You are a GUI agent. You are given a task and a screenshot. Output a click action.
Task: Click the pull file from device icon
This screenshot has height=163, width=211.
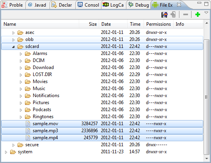[x=164, y=14]
